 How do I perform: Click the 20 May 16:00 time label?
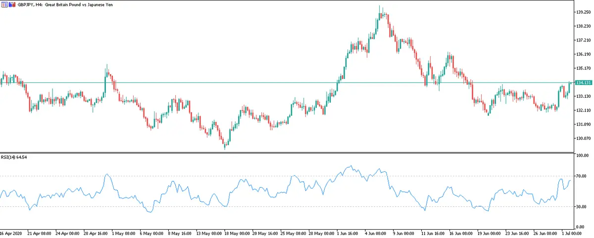point(265,233)
